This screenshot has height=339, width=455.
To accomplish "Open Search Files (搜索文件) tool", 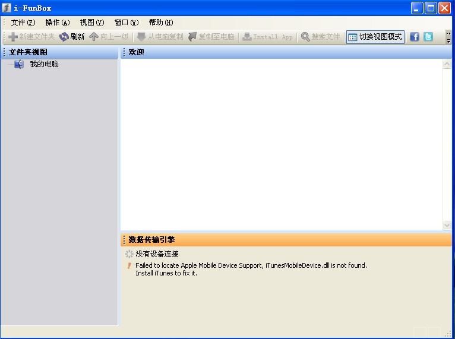I will coord(305,37).
